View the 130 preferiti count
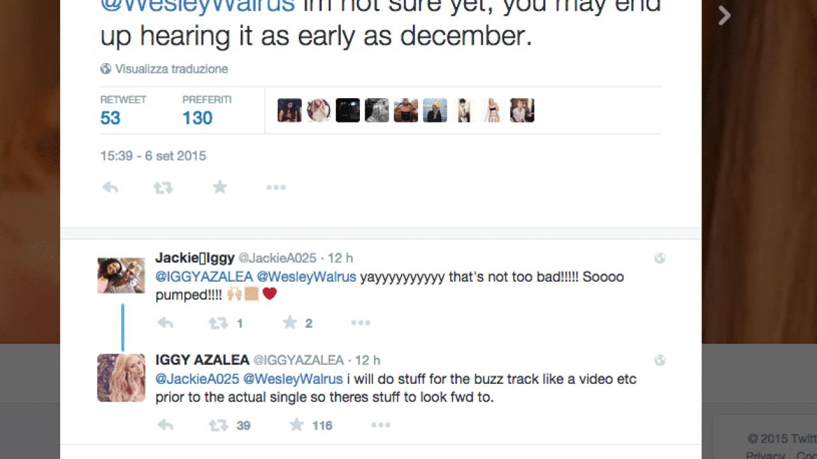Image resolution: width=817 pixels, height=459 pixels. click(x=197, y=118)
